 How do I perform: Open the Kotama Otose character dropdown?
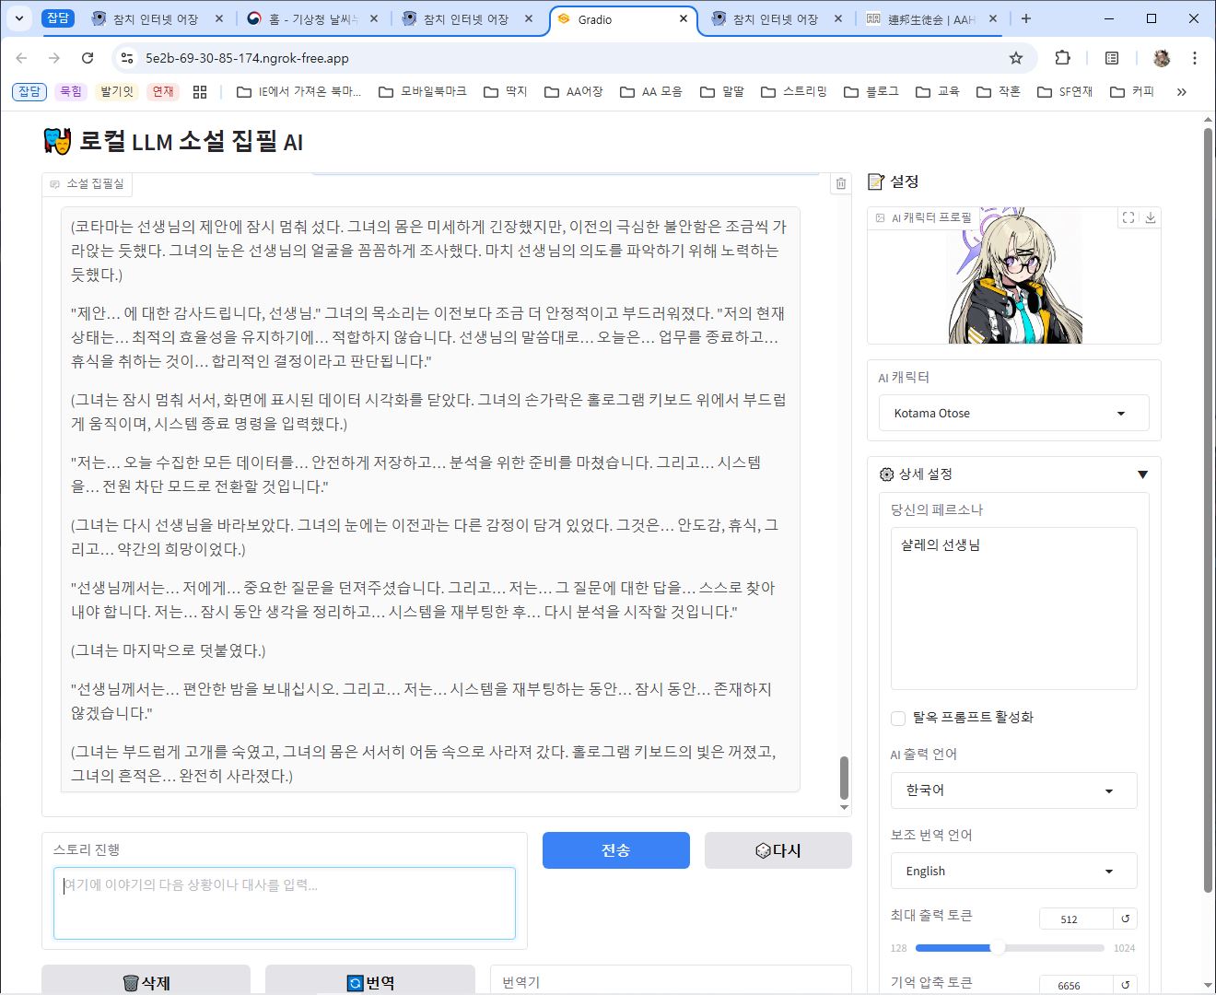pos(1012,413)
